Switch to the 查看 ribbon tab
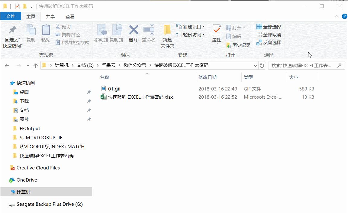The image size is (348, 213). (70, 16)
